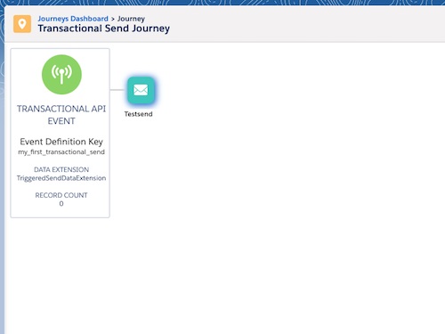Click the RECORD COUNT label

(61, 195)
